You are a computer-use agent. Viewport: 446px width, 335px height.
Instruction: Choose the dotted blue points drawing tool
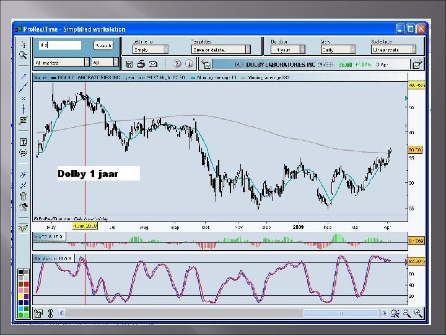[24, 185]
